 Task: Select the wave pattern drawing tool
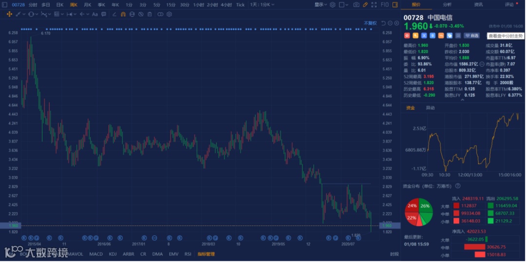(44, 15)
